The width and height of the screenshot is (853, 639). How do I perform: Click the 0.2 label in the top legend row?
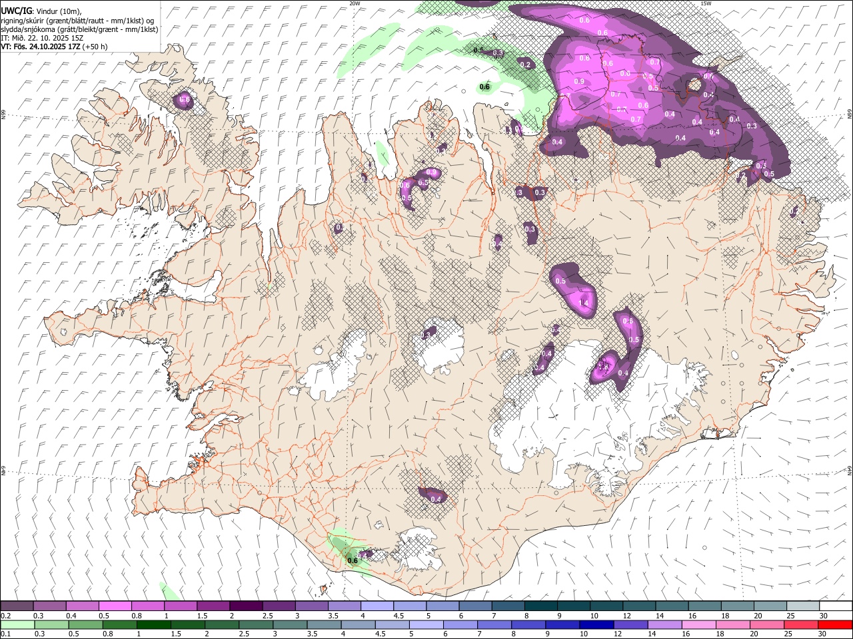[5, 616]
